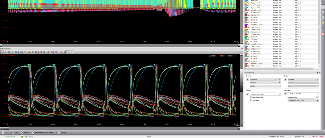Toggle the Keep Display Time checkbox
This screenshot has width=325, height=138.
click(251, 97)
